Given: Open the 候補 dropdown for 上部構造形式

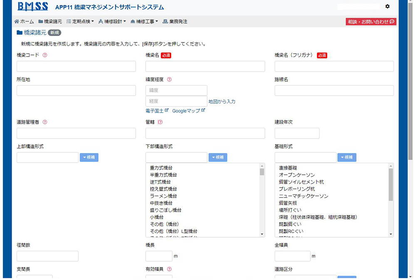Looking at the screenshot, I should [89, 157].
